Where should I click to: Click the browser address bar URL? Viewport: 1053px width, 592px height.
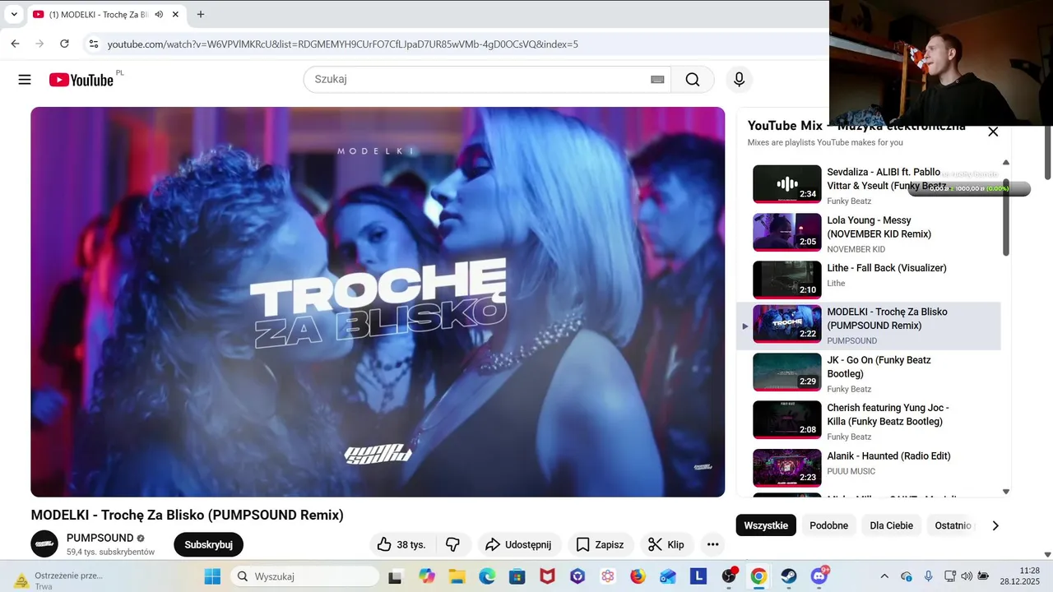(343, 44)
